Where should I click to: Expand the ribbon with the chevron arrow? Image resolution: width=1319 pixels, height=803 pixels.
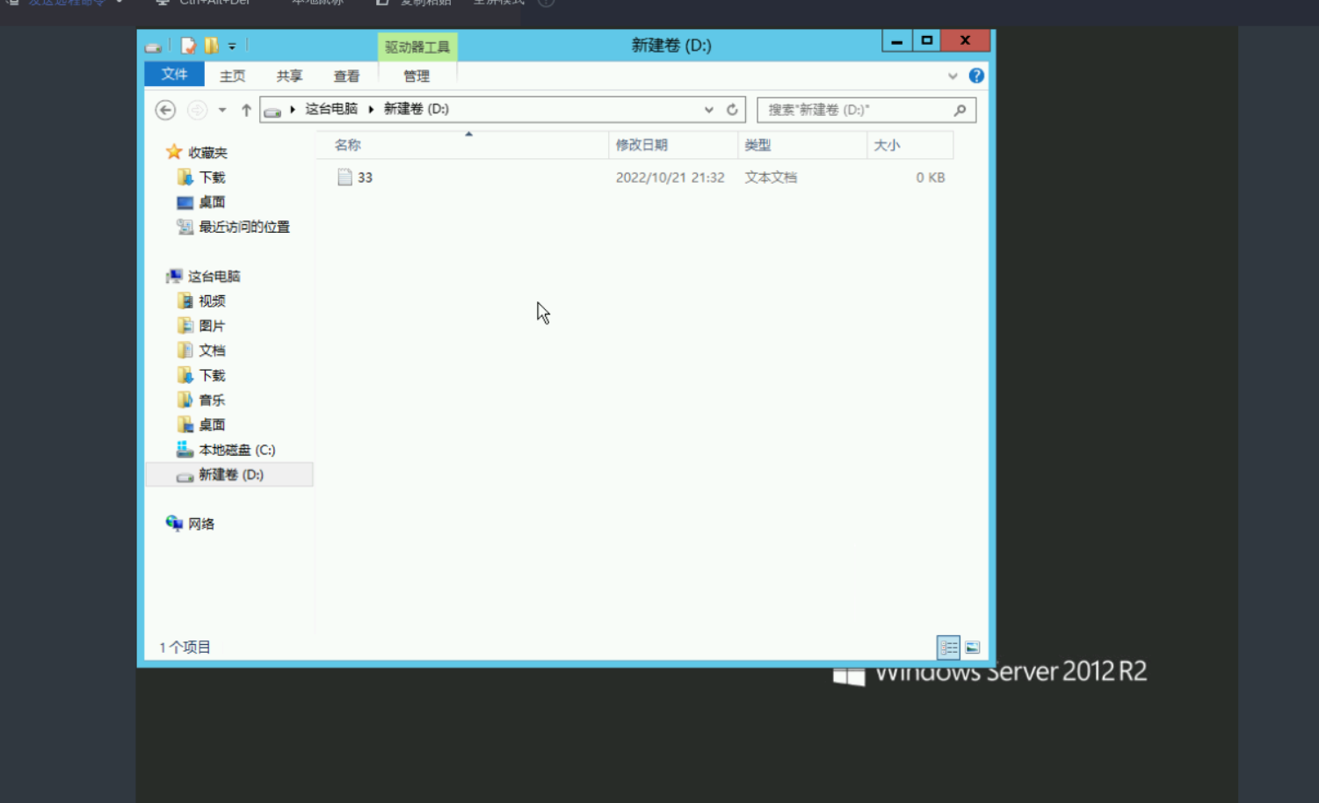[x=953, y=76]
